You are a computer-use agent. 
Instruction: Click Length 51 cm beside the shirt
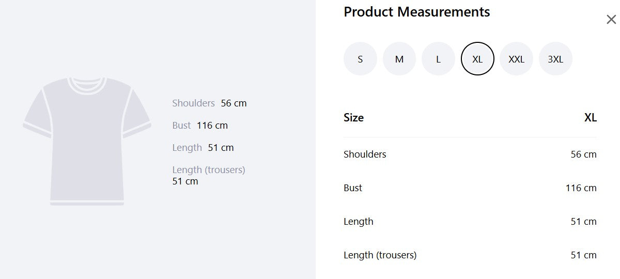tap(203, 148)
